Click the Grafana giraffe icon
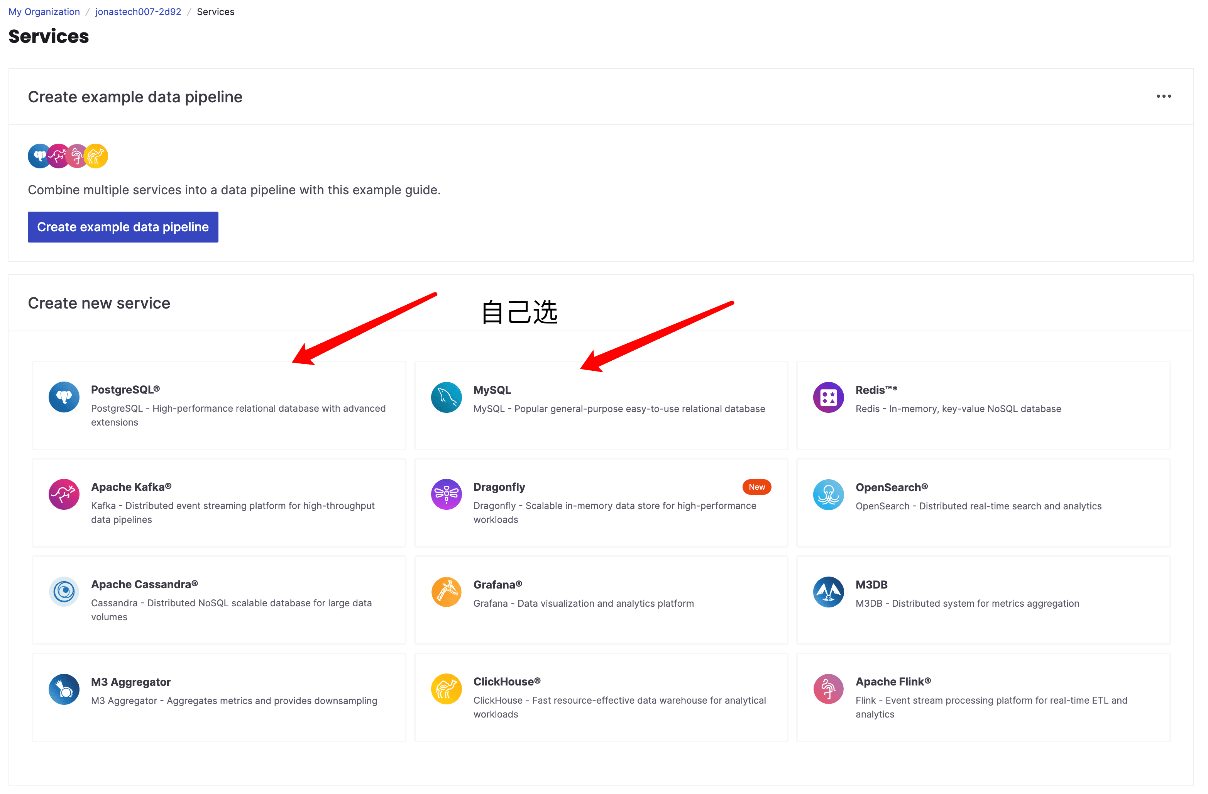This screenshot has width=1208, height=794. coord(446,592)
